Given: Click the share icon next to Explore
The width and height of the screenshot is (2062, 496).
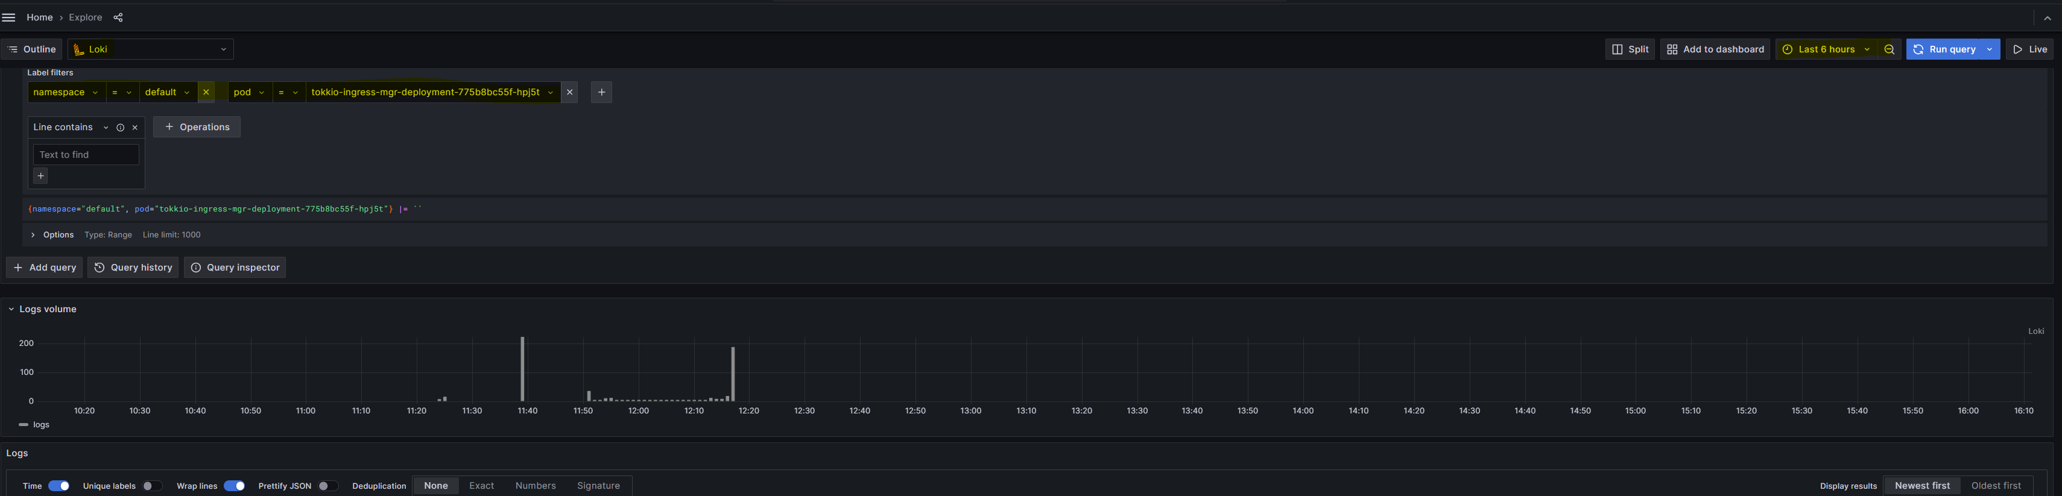Looking at the screenshot, I should click(x=118, y=17).
